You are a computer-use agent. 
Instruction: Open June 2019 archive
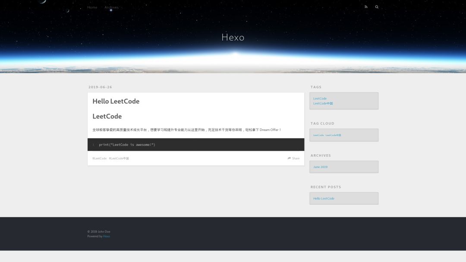tap(320, 167)
